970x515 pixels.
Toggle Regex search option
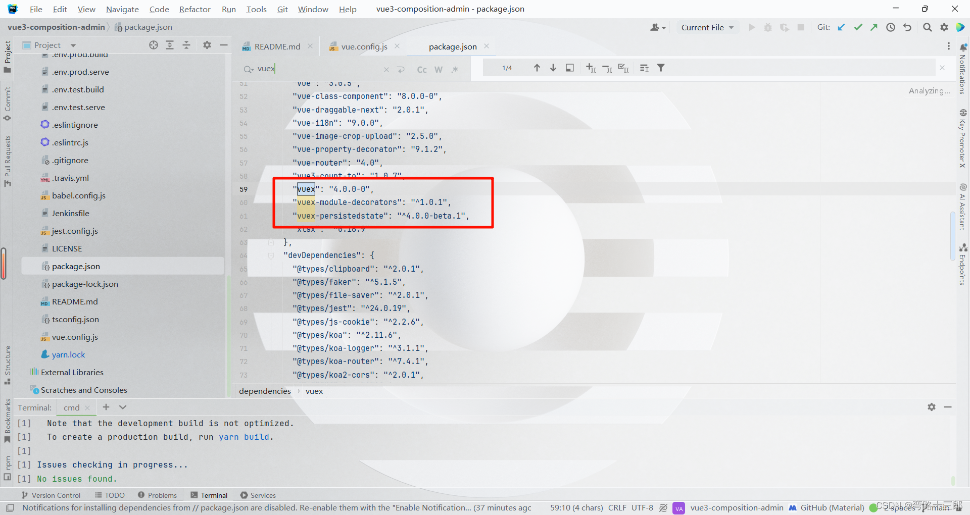tap(455, 70)
